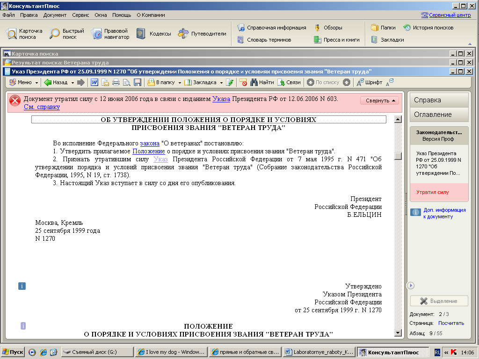Open См. справку link
This screenshot has width=479, height=359.
pos(42,107)
